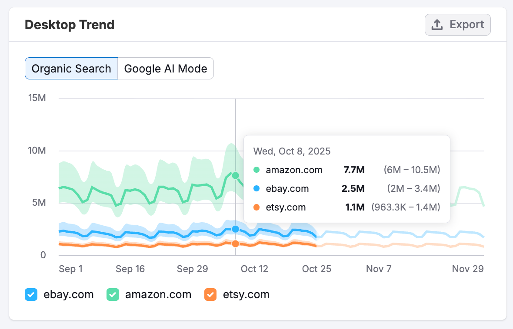Click the Wed, Oct 8 tooltip date
The width and height of the screenshot is (513, 329).
click(291, 151)
